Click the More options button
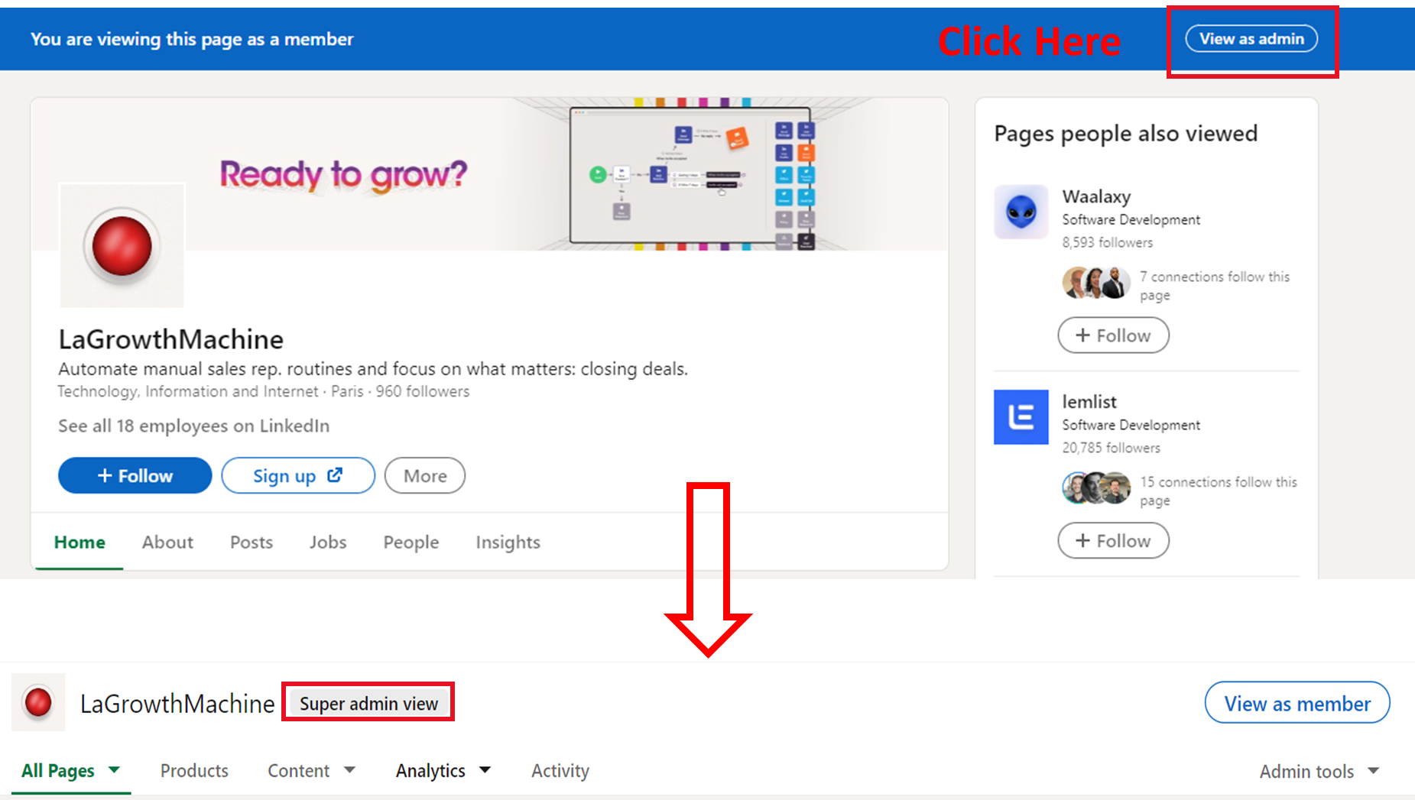This screenshot has height=800, width=1415. tap(424, 474)
